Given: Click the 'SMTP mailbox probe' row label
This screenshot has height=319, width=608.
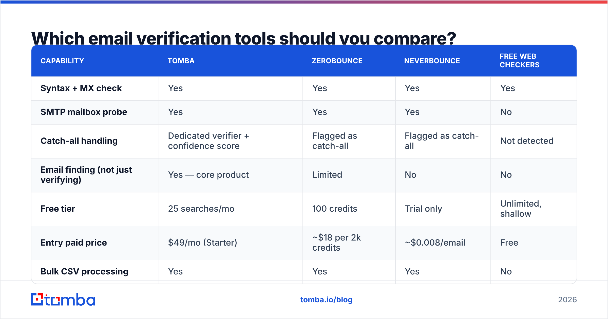Looking at the screenshot, I should [84, 112].
